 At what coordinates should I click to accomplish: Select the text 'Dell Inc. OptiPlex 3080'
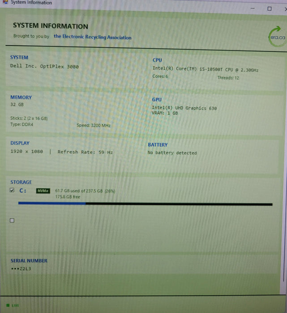coord(44,66)
